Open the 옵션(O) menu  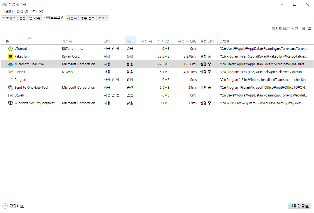point(23,11)
